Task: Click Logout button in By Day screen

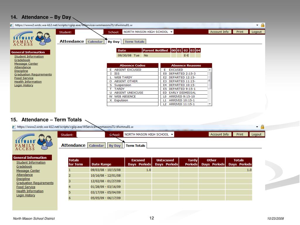Action: click(x=257, y=32)
